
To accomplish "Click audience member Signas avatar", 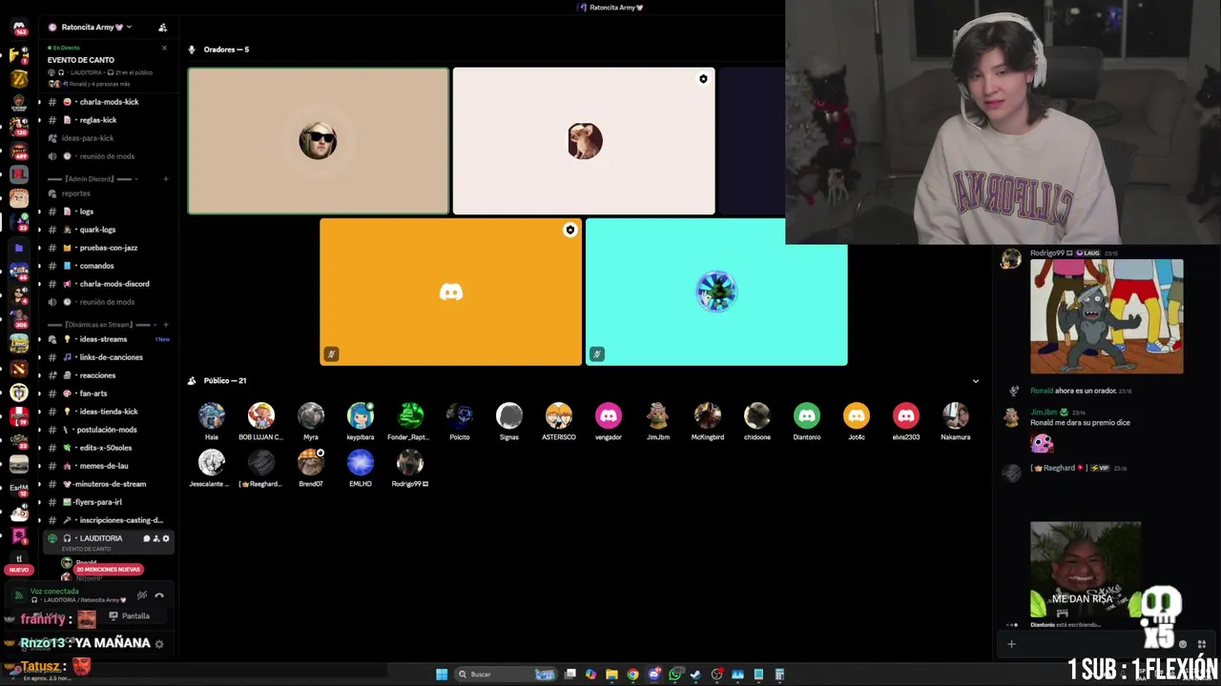I will coord(509,415).
